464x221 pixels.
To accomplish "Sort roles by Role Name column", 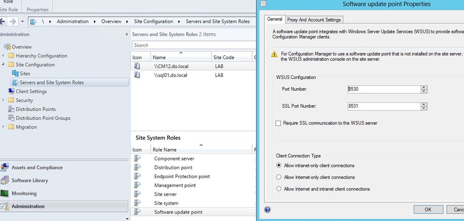I will click(x=201, y=149).
